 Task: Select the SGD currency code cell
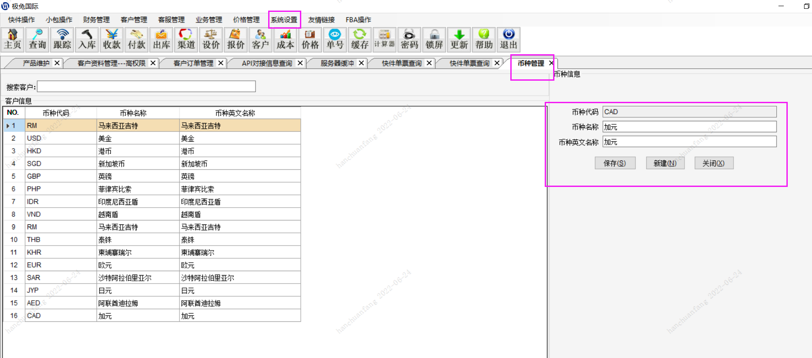[x=61, y=164]
